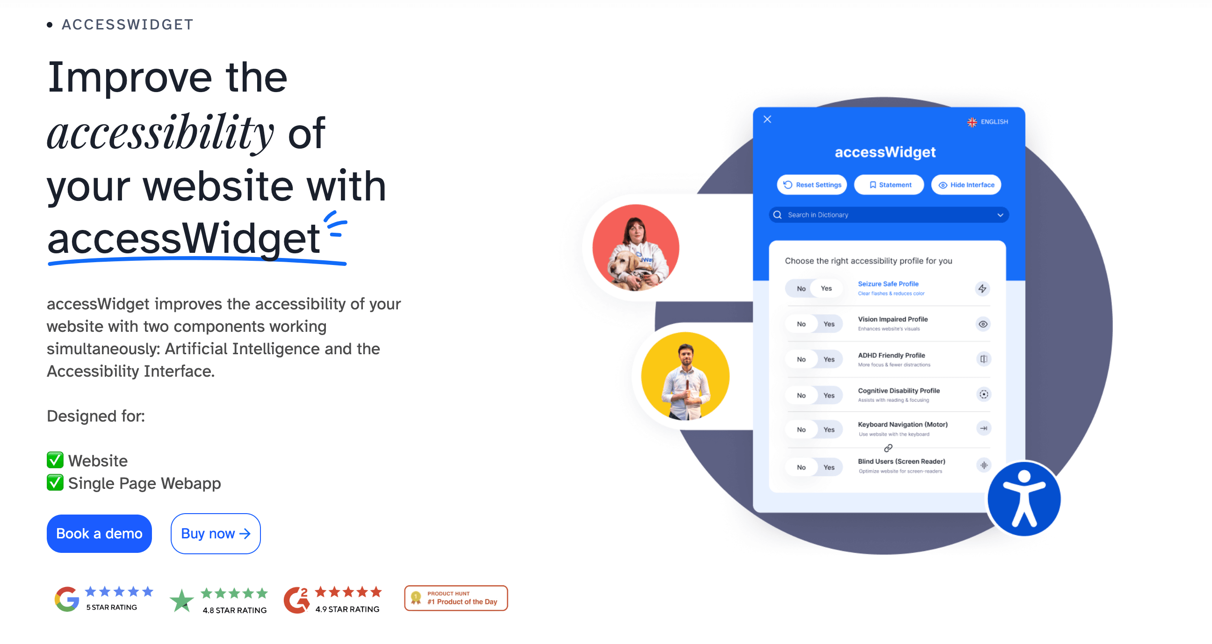Image resolution: width=1212 pixels, height=644 pixels.
Task: Click the Search in Dictionary input field
Action: pyautogui.click(x=888, y=214)
